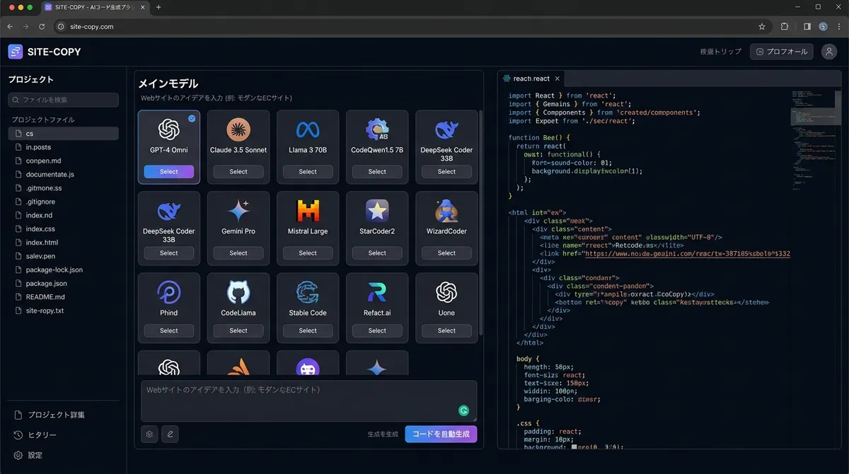Image resolution: width=849 pixels, height=474 pixels.
Task: Click the Phind logo
Action: (x=168, y=292)
